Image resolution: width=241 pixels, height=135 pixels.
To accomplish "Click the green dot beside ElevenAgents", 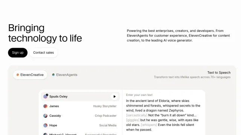I will [53, 75].
